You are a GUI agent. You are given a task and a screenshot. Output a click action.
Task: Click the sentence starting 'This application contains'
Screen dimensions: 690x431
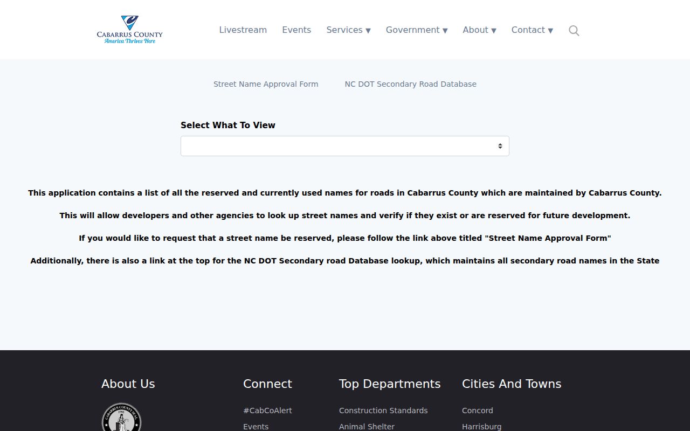click(345, 193)
